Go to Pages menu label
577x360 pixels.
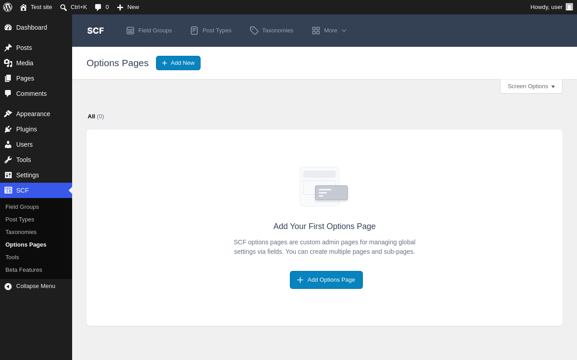click(25, 78)
